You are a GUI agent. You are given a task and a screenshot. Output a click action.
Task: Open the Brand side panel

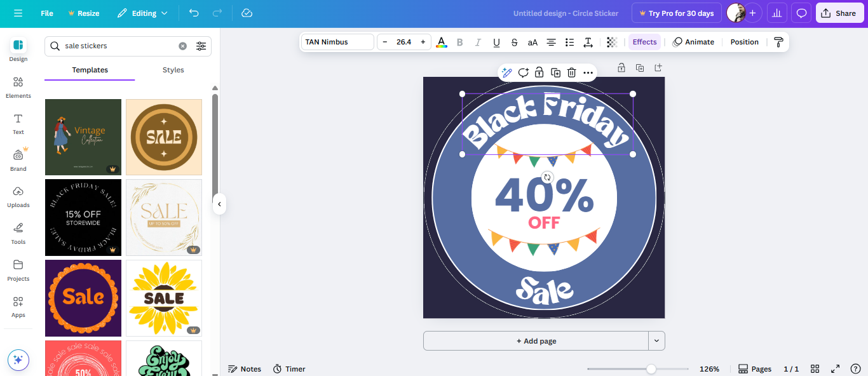point(18,160)
